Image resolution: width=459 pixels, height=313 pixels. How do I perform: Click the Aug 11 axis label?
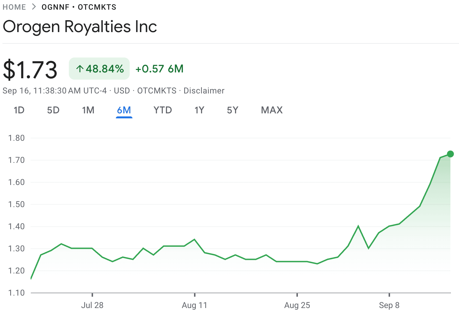pos(194,305)
